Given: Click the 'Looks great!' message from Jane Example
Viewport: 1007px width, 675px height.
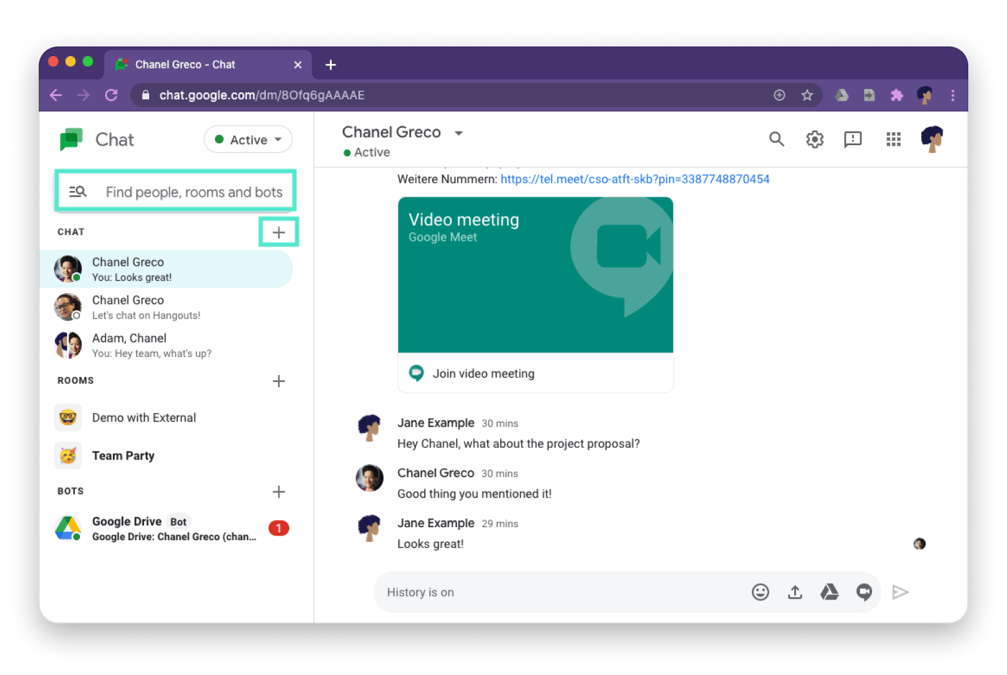Looking at the screenshot, I should tap(431, 544).
